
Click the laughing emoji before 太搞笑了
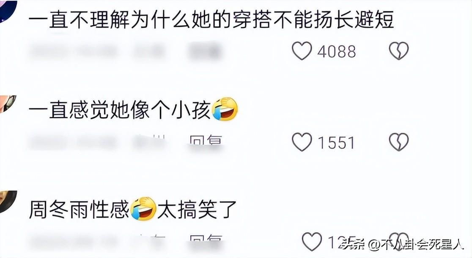coord(143,209)
